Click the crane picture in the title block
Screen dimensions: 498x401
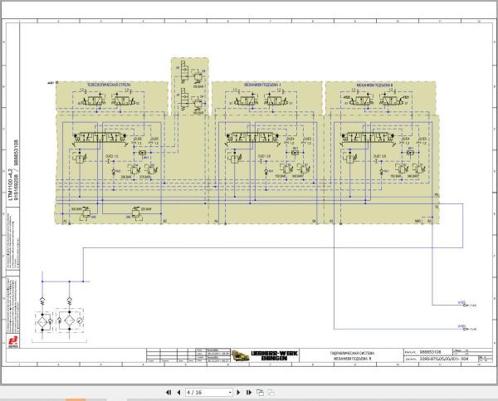pyautogui.click(x=241, y=355)
